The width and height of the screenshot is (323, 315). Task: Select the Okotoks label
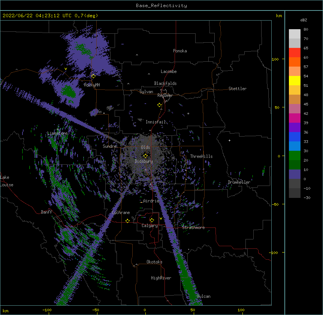pyautogui.click(x=154, y=262)
